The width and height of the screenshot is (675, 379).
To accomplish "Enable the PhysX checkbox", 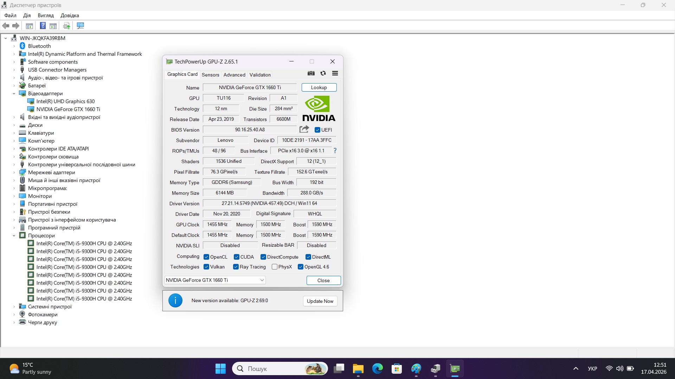I will click(274, 267).
